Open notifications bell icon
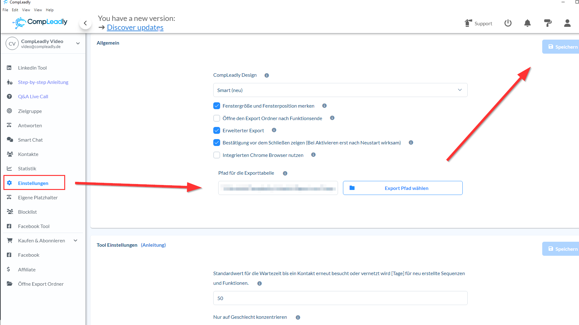 pyautogui.click(x=527, y=23)
